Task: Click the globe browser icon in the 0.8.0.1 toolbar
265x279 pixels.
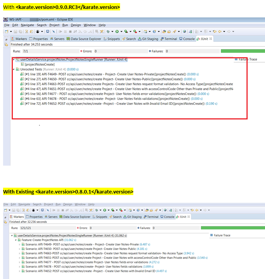Action: pos(165,210)
